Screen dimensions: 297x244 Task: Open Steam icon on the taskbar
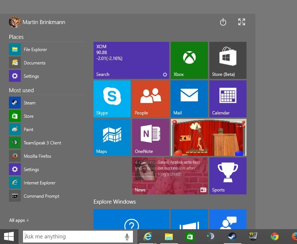[x=232, y=237]
